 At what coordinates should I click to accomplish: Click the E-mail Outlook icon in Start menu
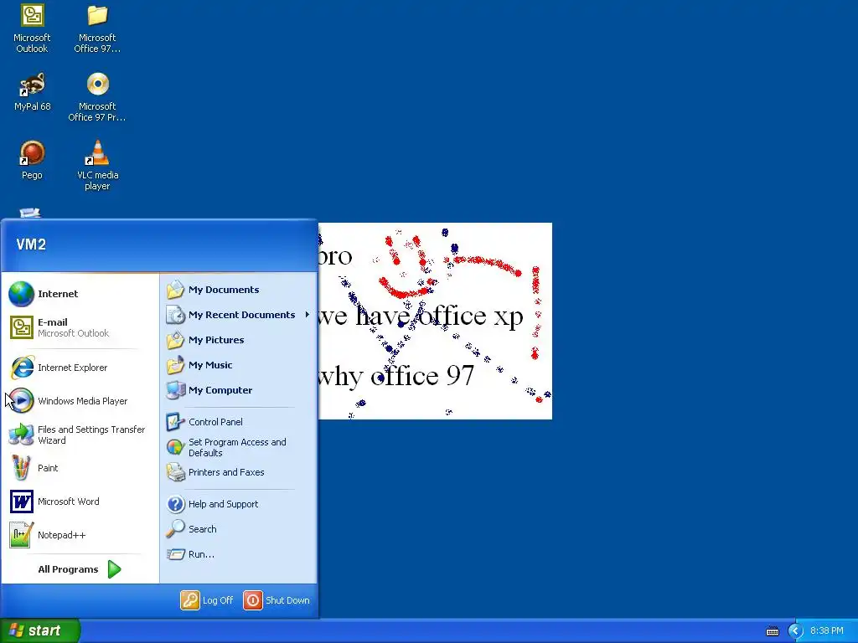(x=21, y=327)
